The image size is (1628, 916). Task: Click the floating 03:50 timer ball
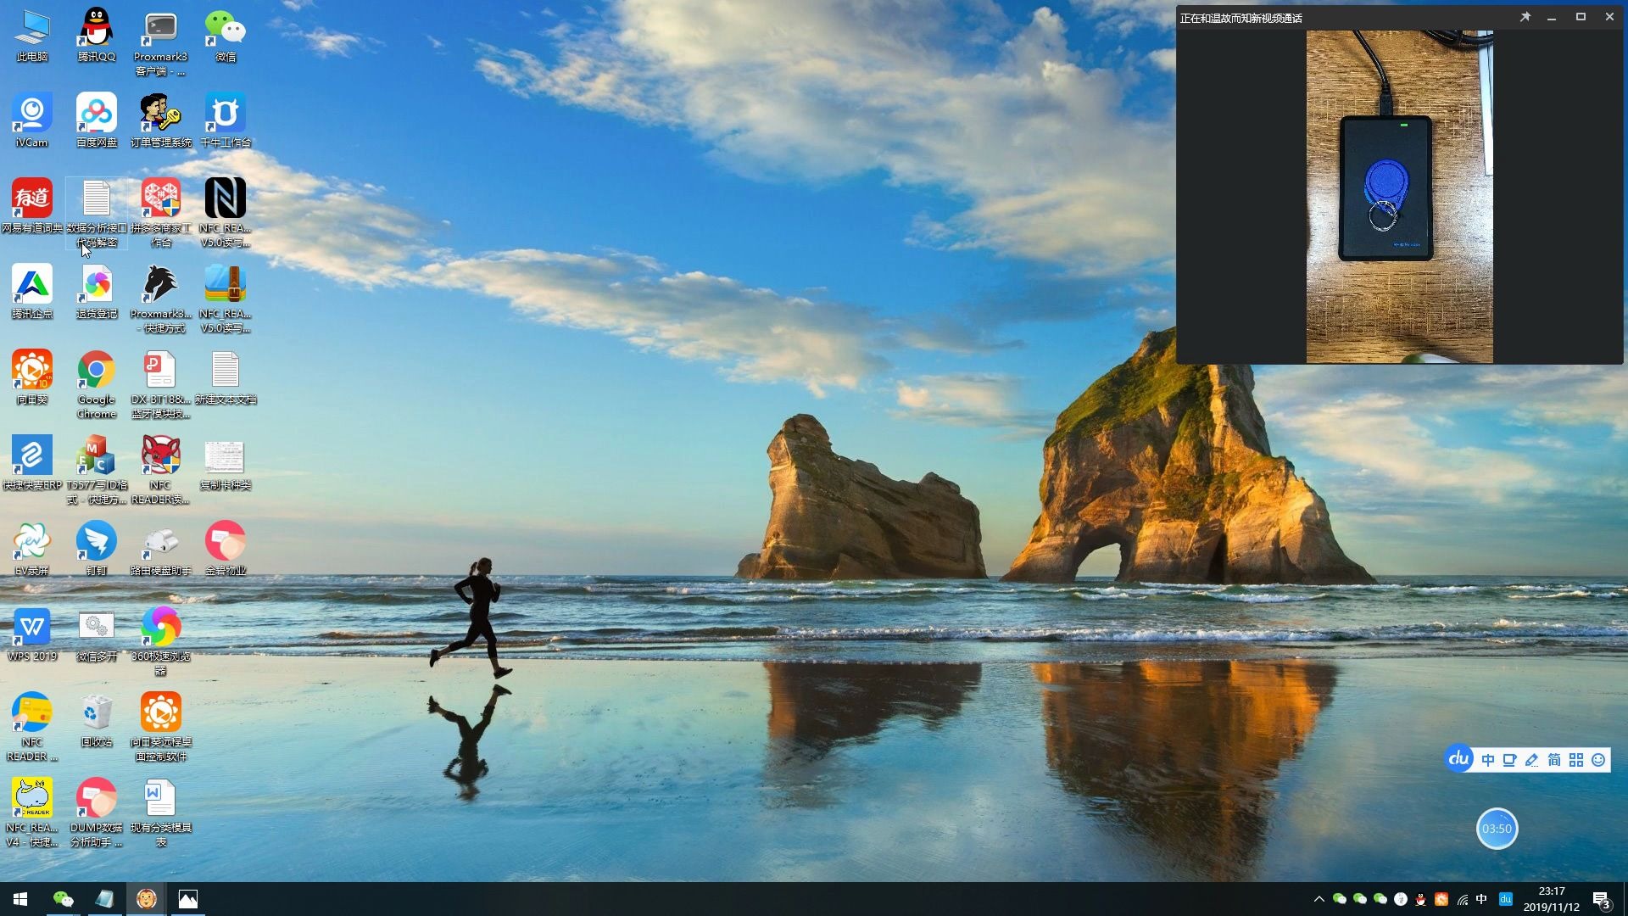click(1497, 829)
